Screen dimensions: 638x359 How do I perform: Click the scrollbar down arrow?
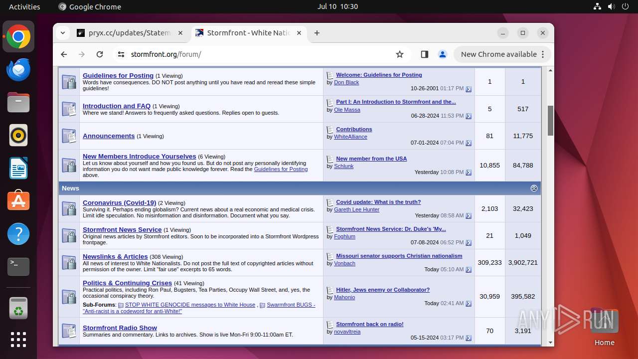550,343
